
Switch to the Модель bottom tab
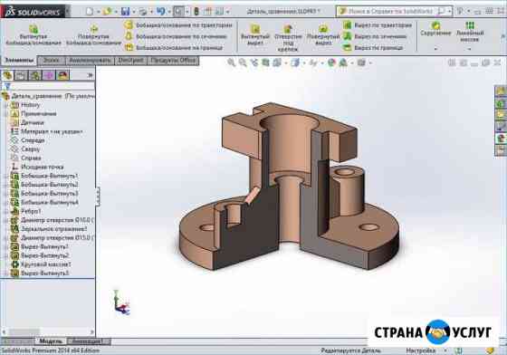pos(51,341)
